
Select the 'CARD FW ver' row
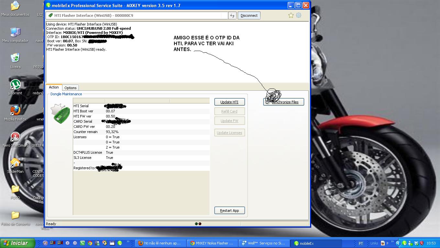141,127
